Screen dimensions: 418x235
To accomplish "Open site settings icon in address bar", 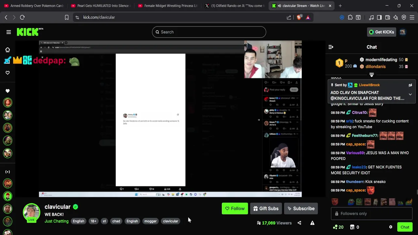I will click(x=77, y=17).
